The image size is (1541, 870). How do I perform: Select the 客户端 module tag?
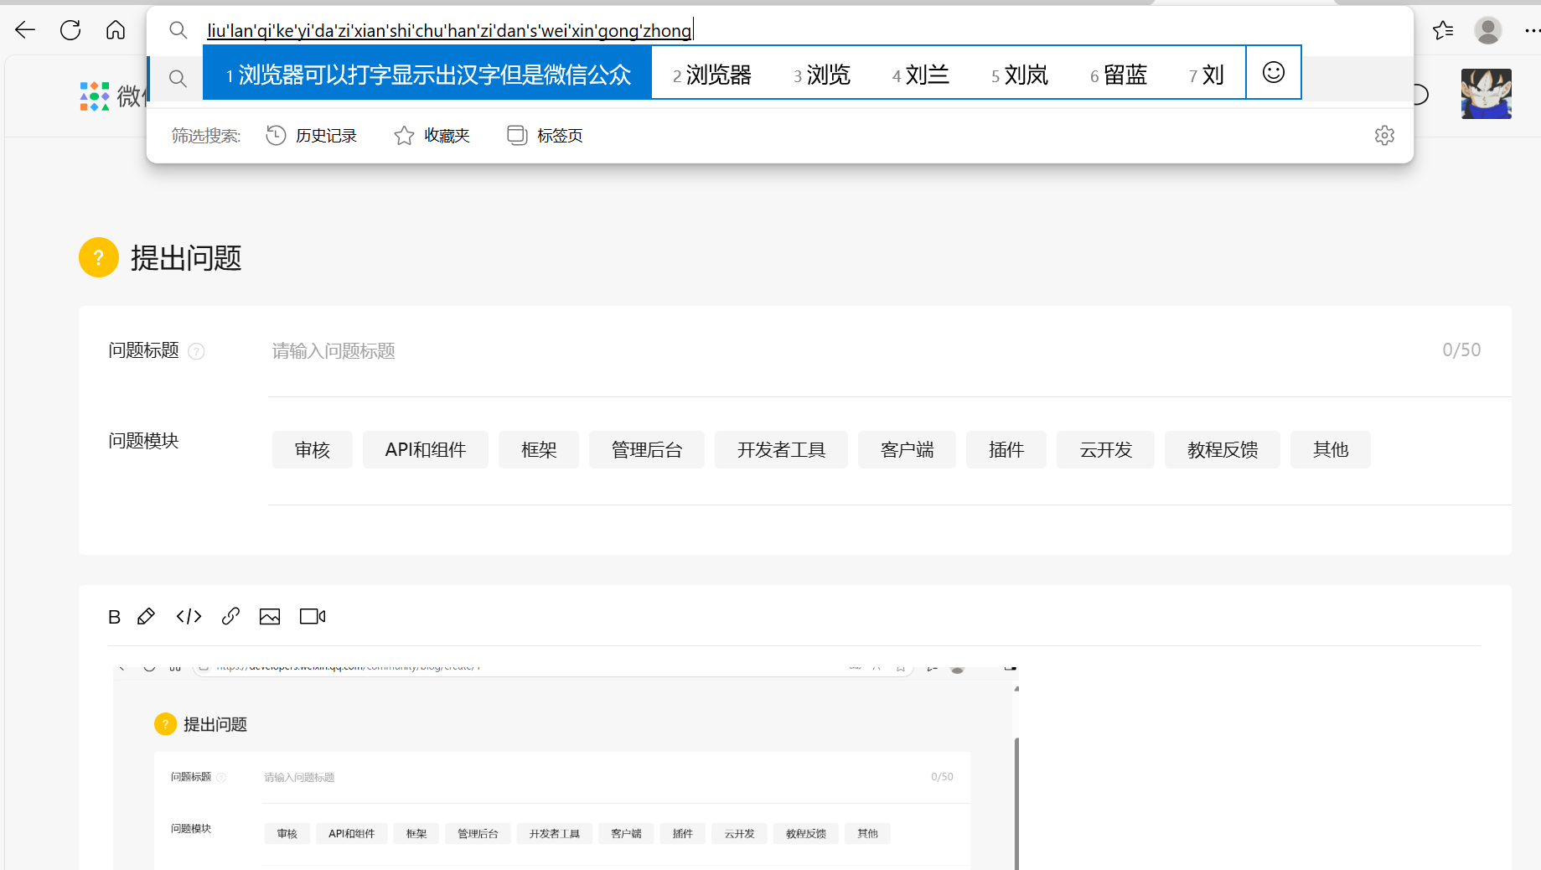[x=907, y=450]
